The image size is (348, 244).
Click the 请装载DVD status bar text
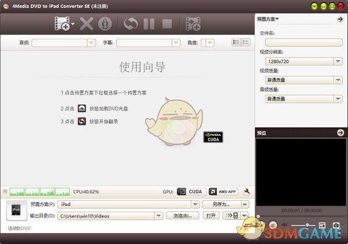(19, 228)
